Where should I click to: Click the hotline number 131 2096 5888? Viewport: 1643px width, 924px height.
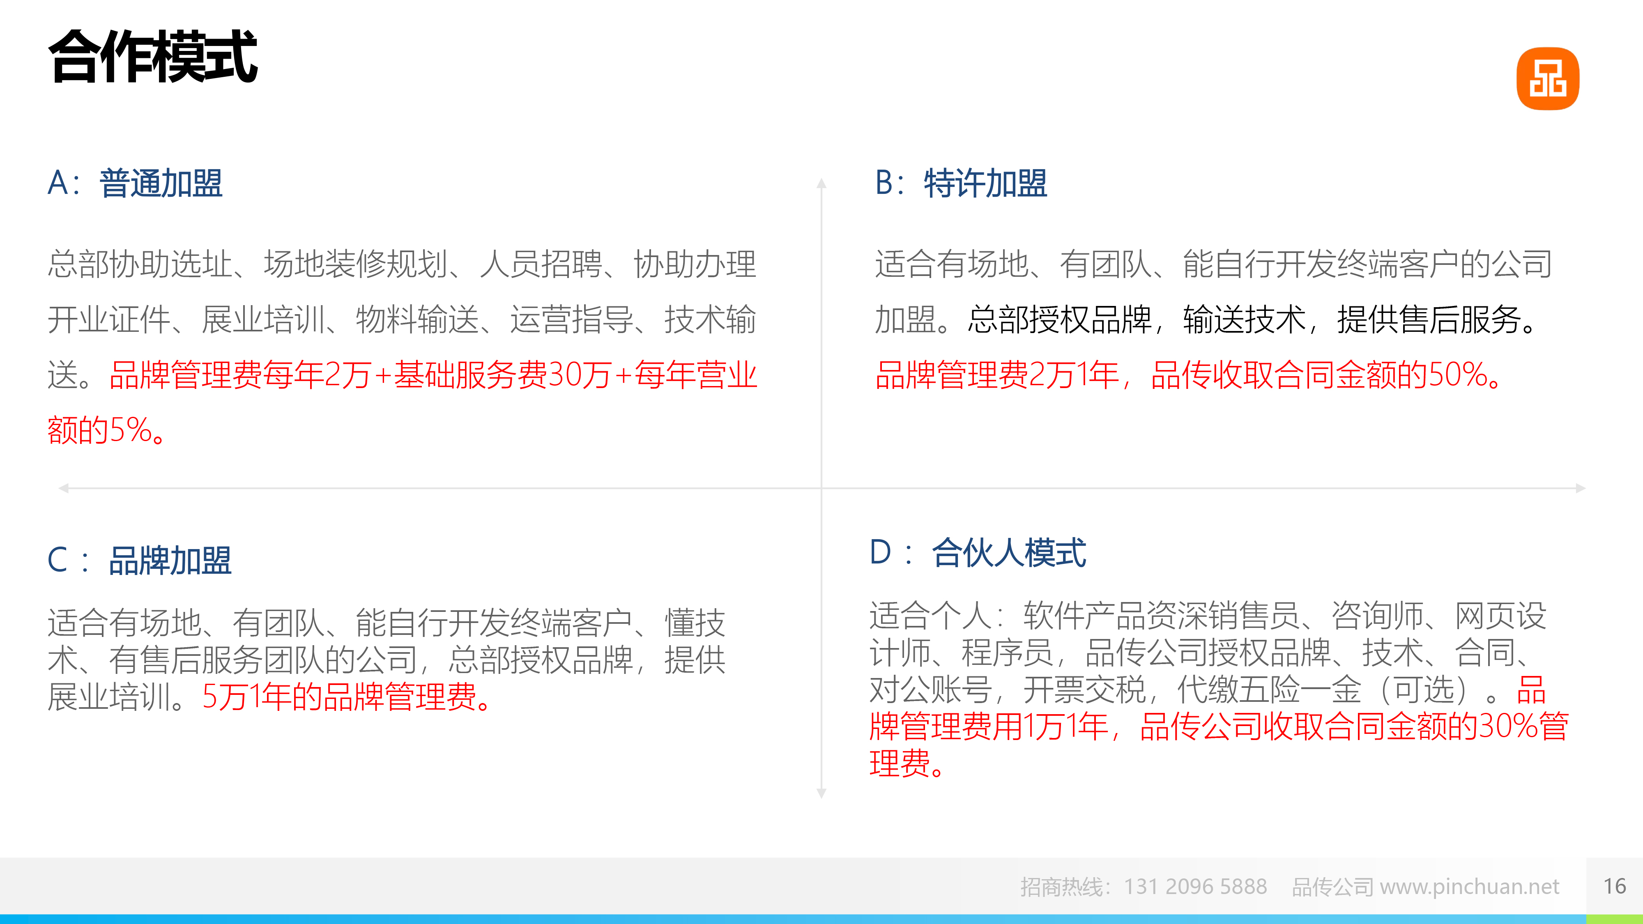1195,886
